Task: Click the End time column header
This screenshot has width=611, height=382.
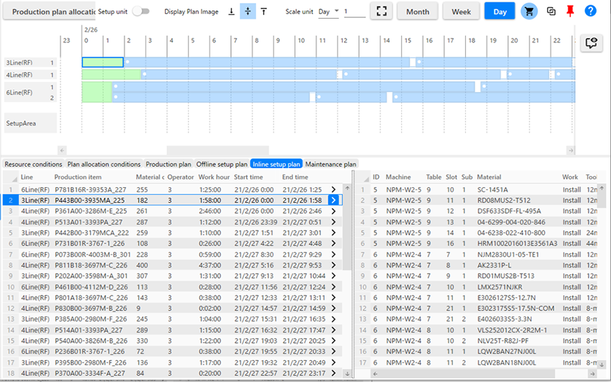Action: coord(295,177)
